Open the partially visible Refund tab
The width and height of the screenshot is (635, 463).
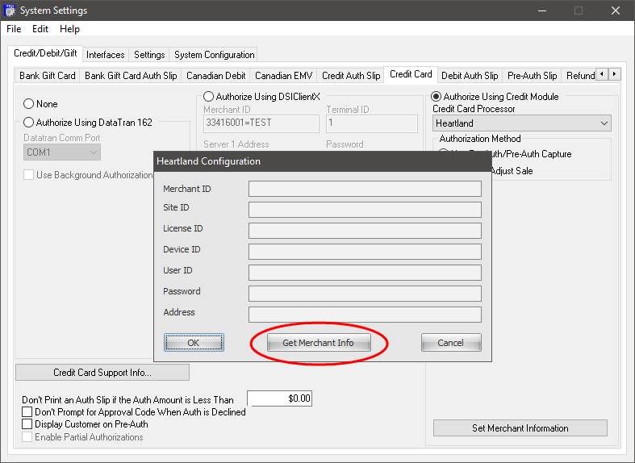coord(580,76)
